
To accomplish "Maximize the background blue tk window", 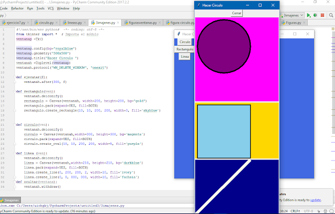I will (295, 34).
